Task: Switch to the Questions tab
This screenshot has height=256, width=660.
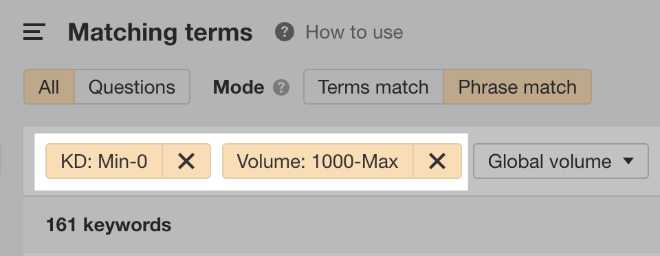Action: tap(132, 87)
